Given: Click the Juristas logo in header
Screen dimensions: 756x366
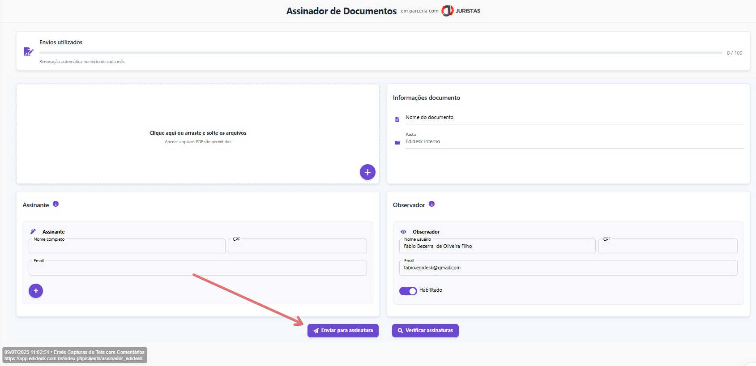Looking at the screenshot, I should point(461,11).
